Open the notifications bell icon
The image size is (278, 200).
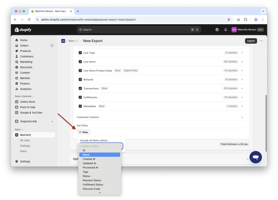pyautogui.click(x=225, y=29)
